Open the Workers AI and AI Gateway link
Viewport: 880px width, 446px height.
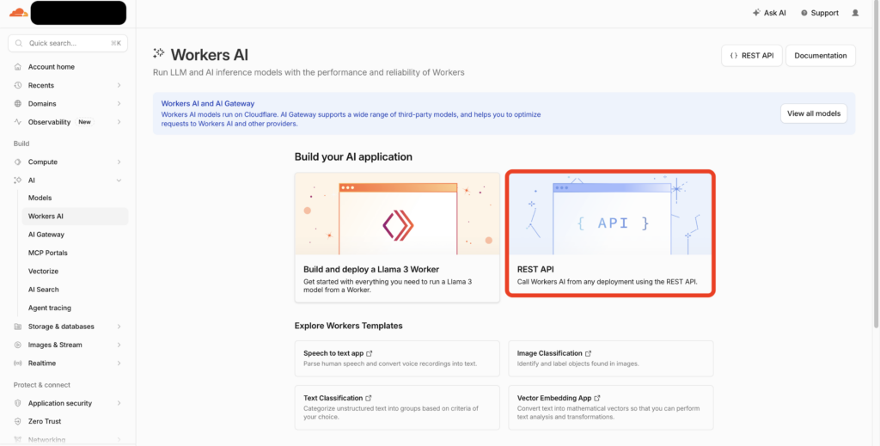tap(208, 104)
